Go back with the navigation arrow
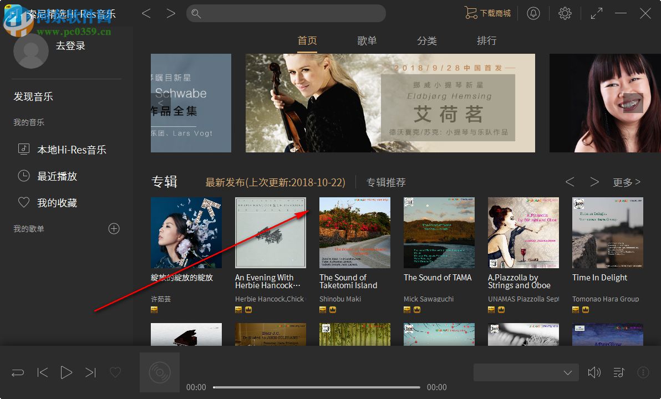The height and width of the screenshot is (399, 661). click(x=146, y=13)
